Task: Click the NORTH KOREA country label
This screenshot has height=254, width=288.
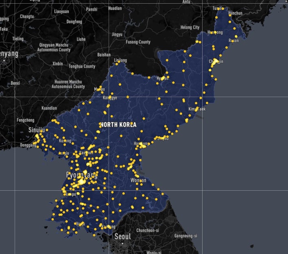Action: (x=118, y=125)
